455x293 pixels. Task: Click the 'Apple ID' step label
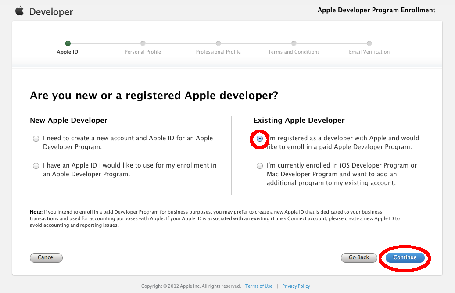point(67,52)
